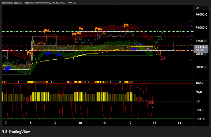Select date 12 on the time axis

point(130,123)
